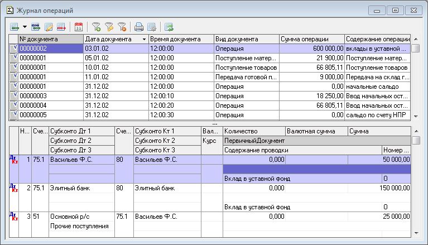
Task: Select the document 00000003 row
Action: coord(50,96)
